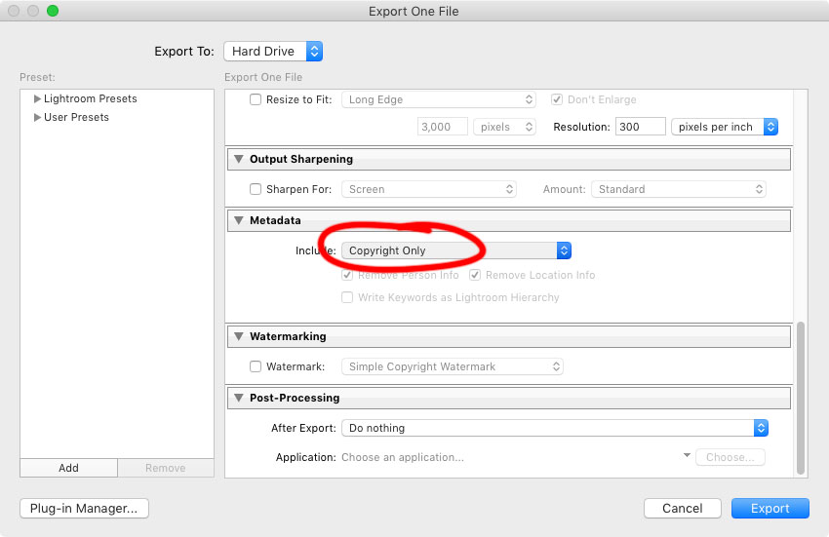Click the Remove preset button
The height and width of the screenshot is (537, 829).
point(166,468)
